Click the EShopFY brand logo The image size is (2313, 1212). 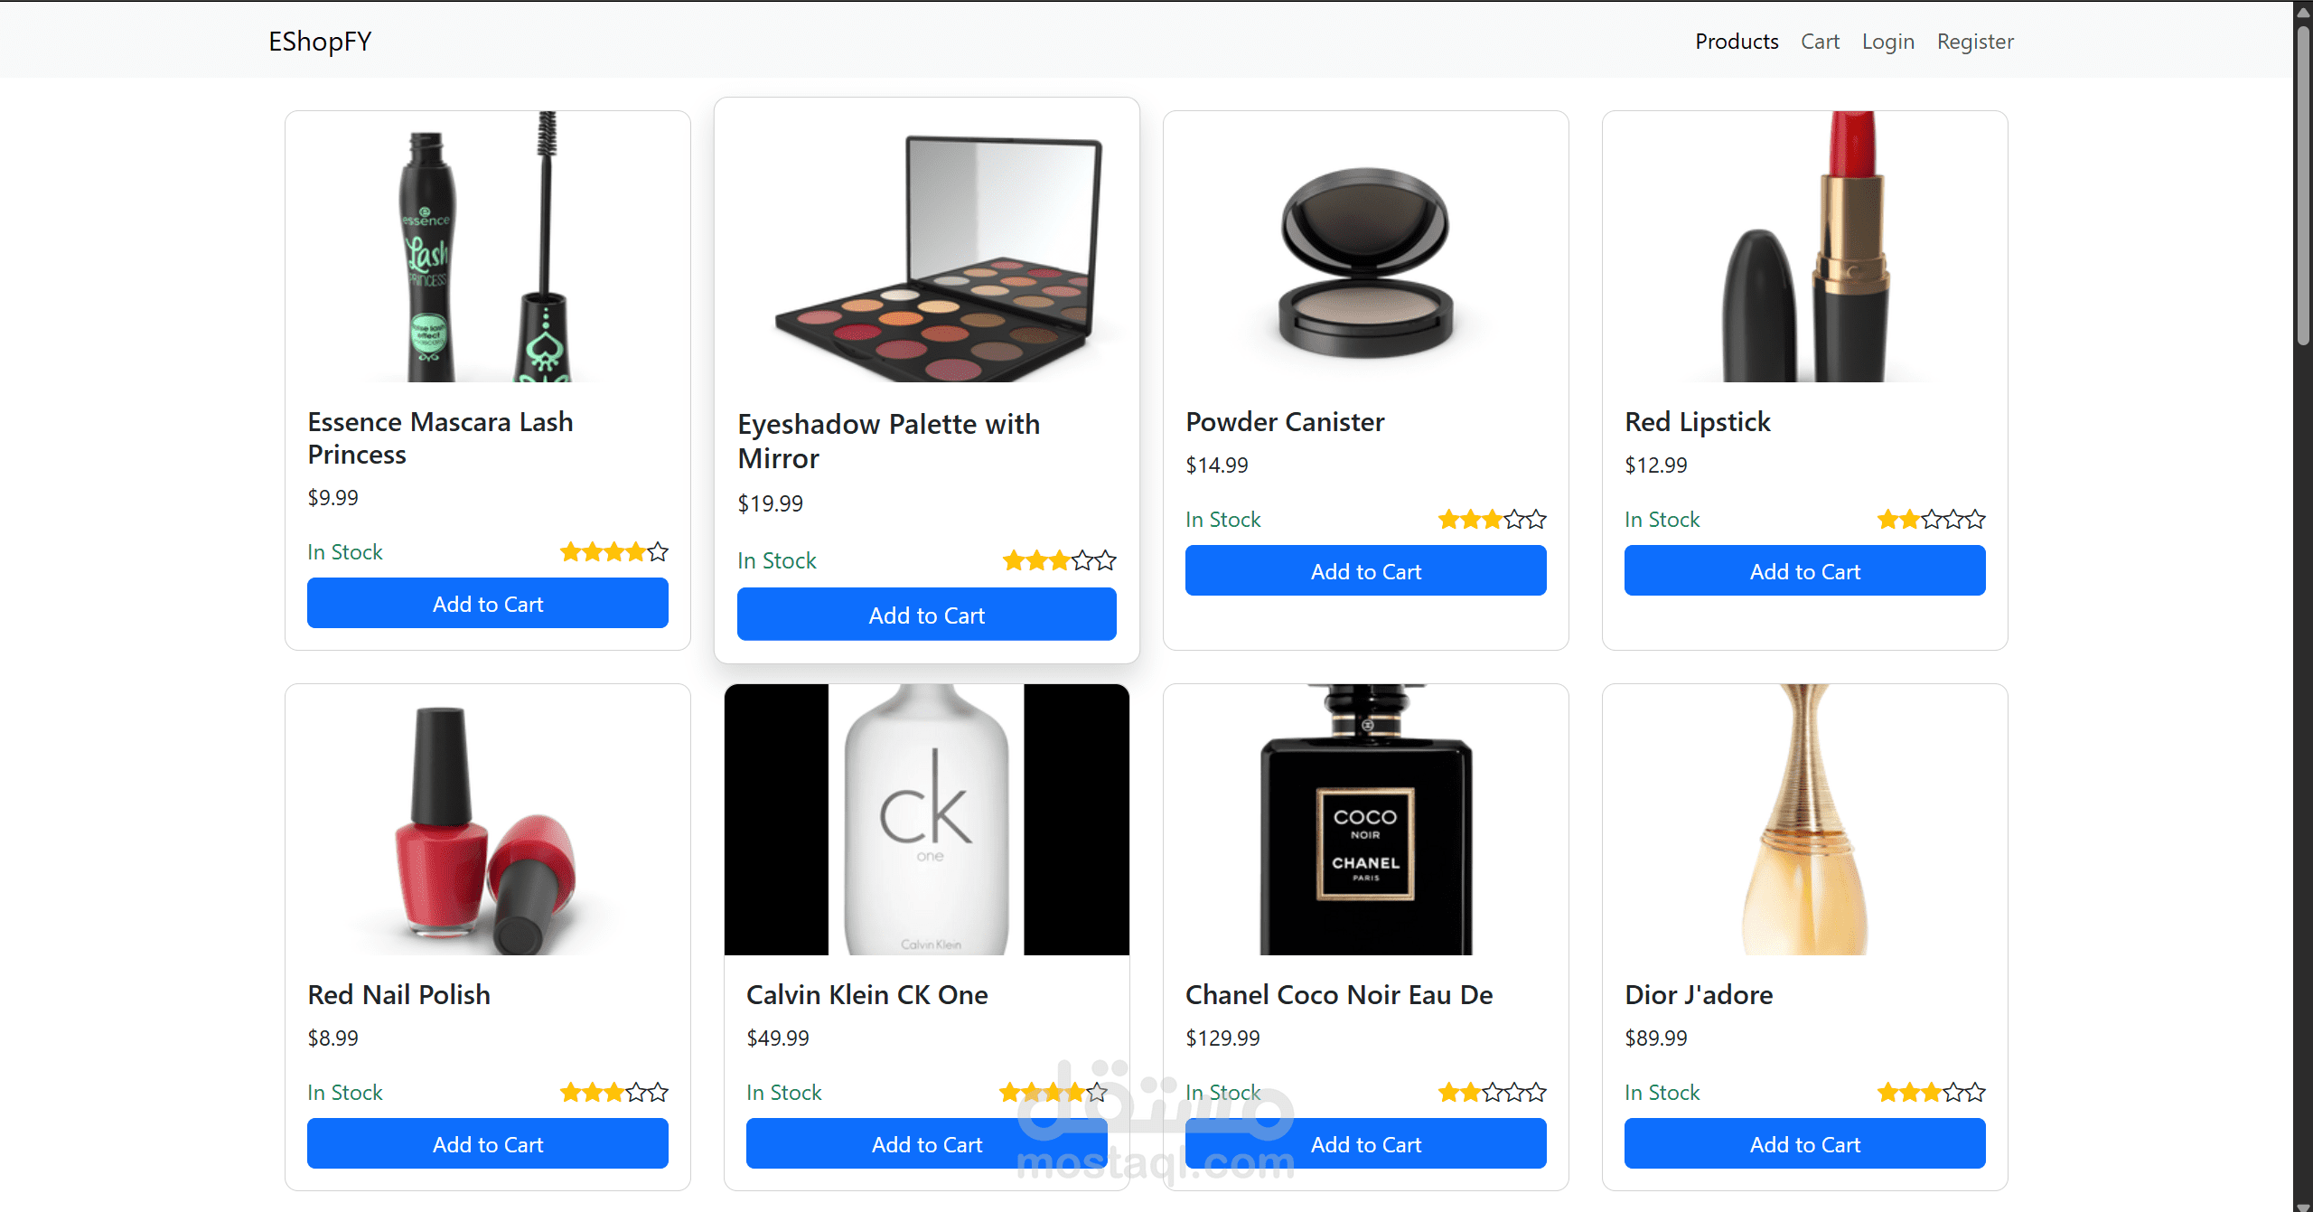pos(320,42)
